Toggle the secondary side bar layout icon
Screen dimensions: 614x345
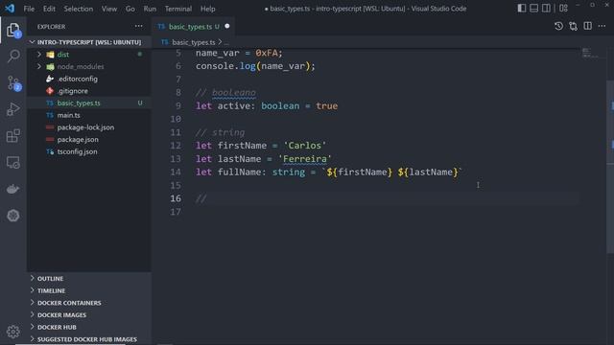pos(546,9)
